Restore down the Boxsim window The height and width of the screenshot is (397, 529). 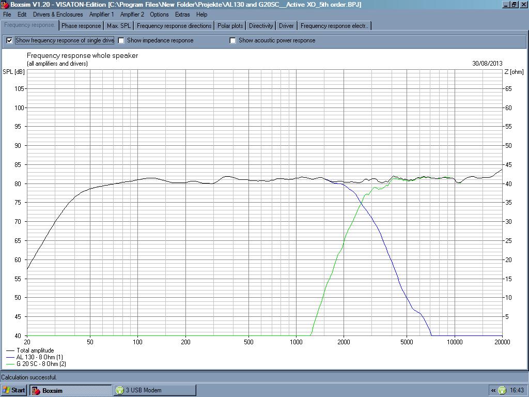click(514, 5)
